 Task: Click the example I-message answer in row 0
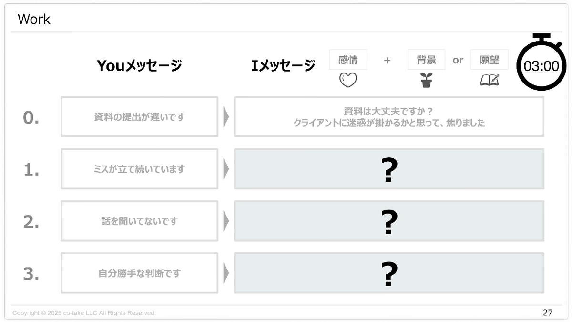point(389,117)
